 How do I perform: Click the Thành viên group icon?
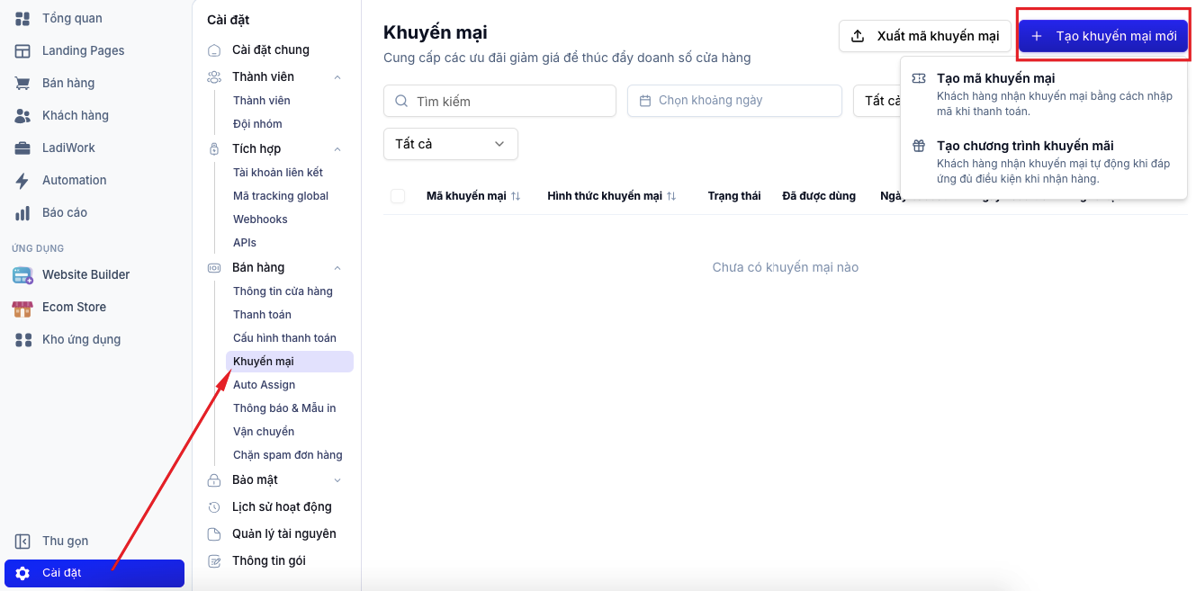(x=214, y=76)
